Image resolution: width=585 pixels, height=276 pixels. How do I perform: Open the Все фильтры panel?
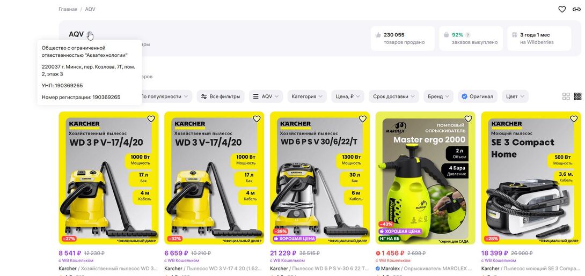coord(221,96)
